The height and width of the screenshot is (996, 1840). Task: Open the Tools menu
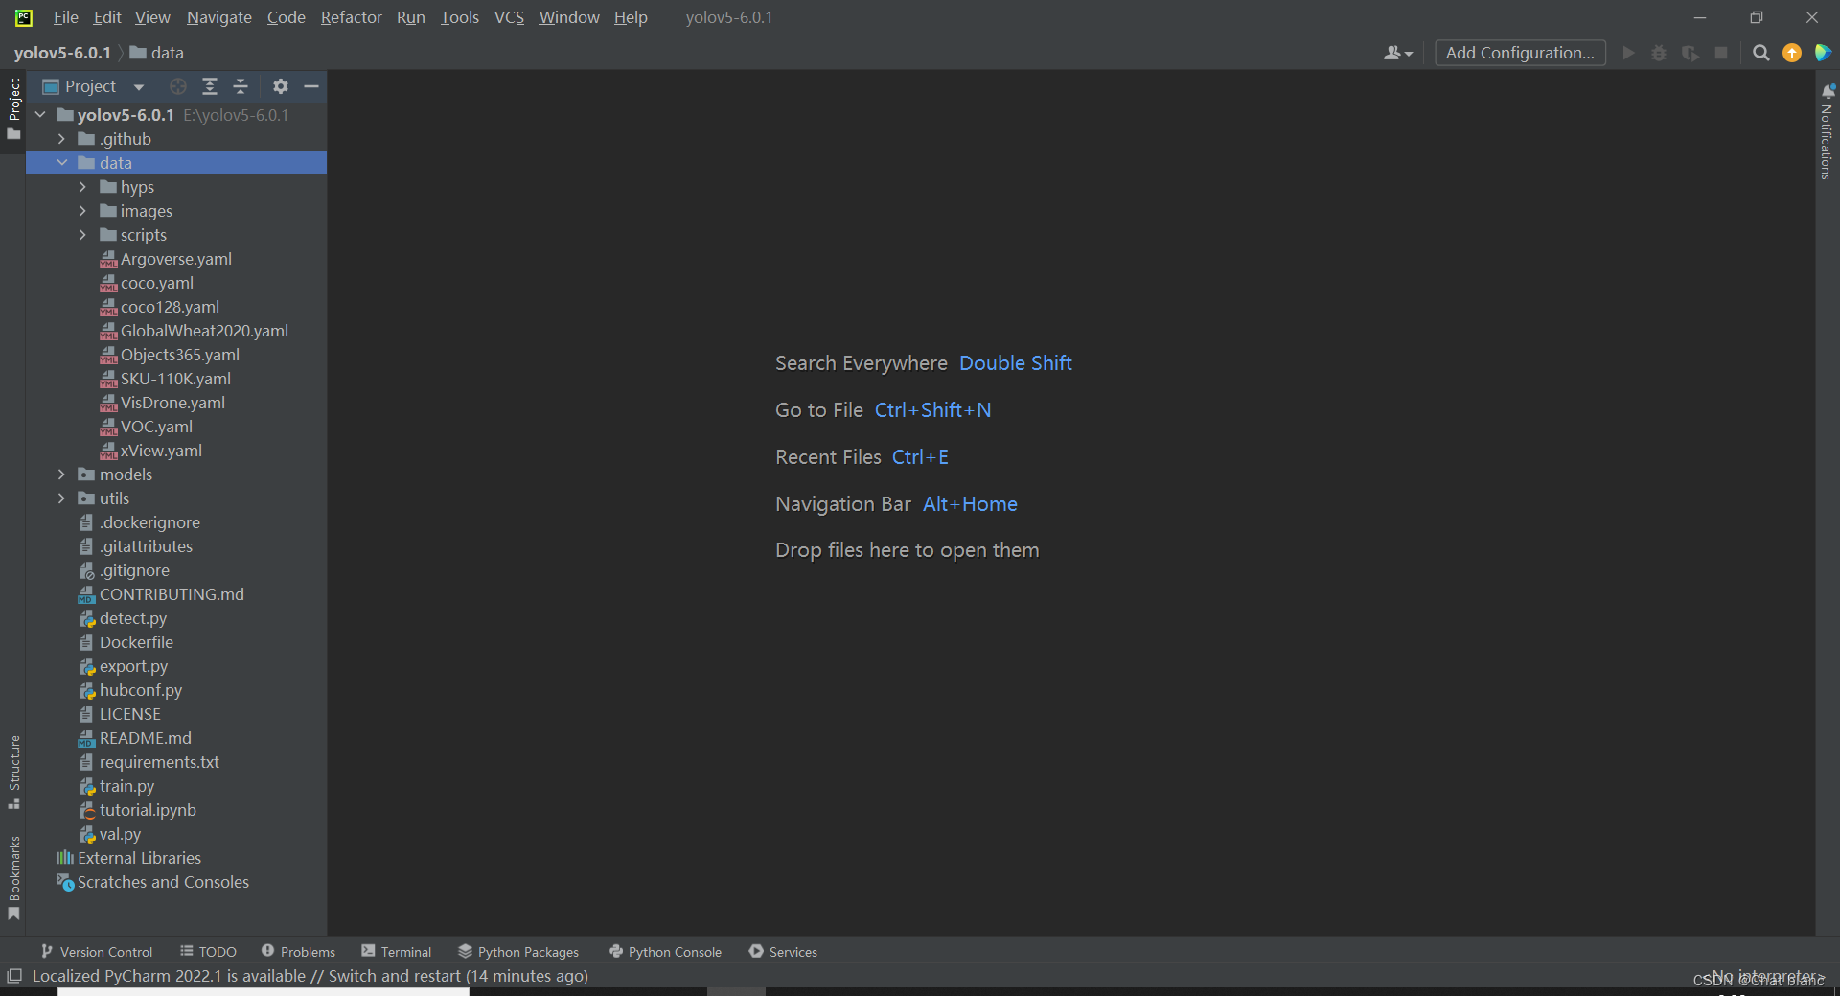pos(459,17)
